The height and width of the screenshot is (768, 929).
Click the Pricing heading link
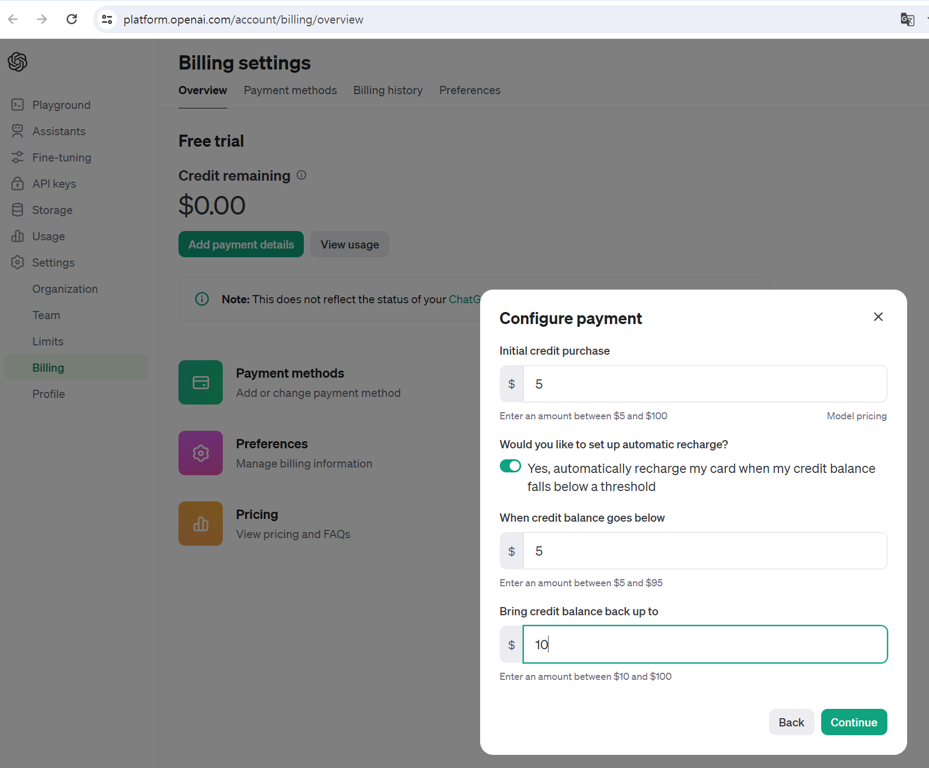[257, 515]
